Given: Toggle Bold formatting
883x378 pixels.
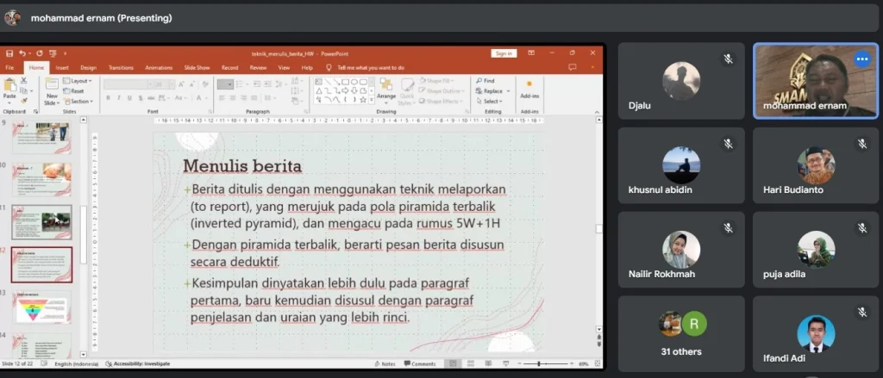Looking at the screenshot, I should (x=108, y=98).
